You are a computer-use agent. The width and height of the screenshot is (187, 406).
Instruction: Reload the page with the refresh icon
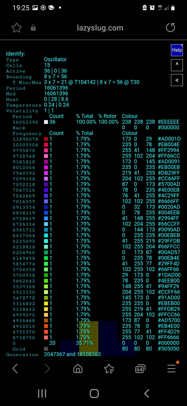point(170,28)
